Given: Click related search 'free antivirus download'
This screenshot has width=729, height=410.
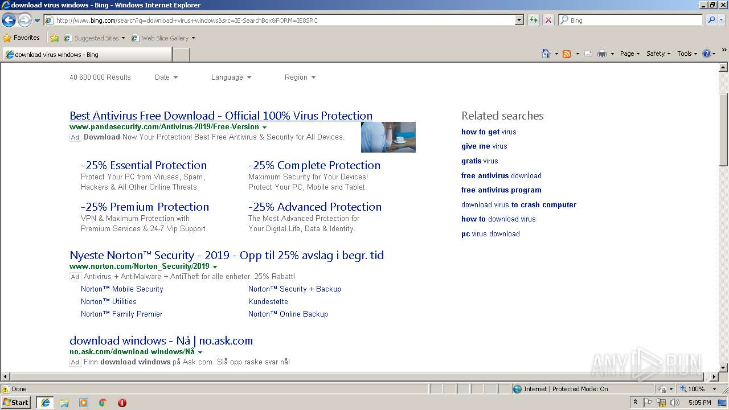Looking at the screenshot, I should click(501, 175).
